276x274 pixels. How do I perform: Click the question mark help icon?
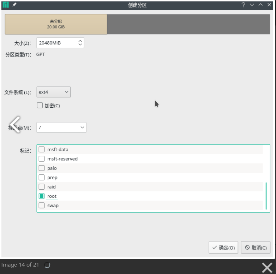243,5
